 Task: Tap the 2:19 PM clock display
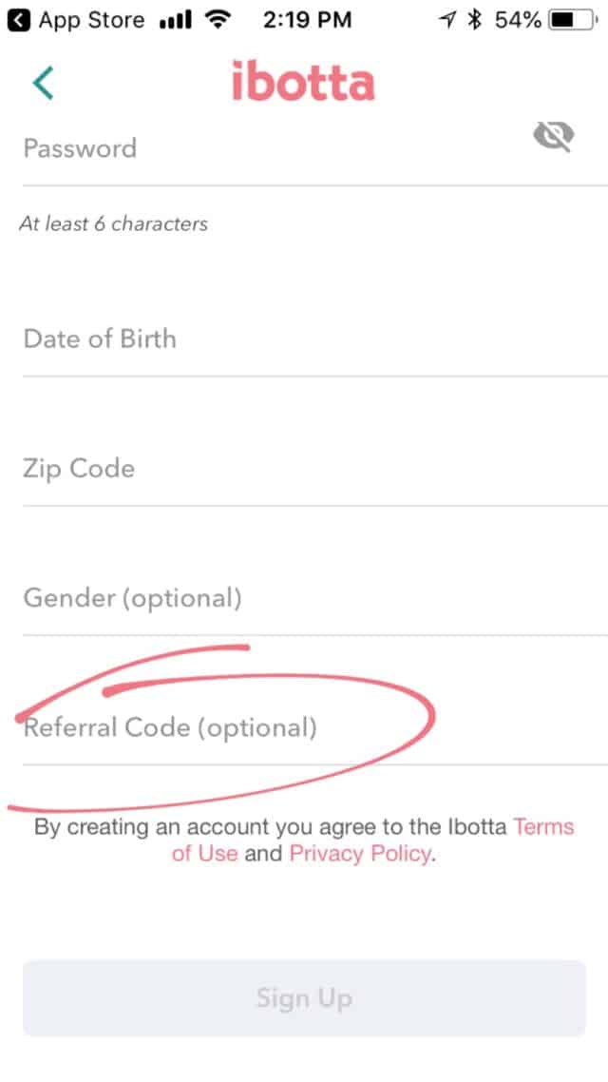tap(306, 19)
